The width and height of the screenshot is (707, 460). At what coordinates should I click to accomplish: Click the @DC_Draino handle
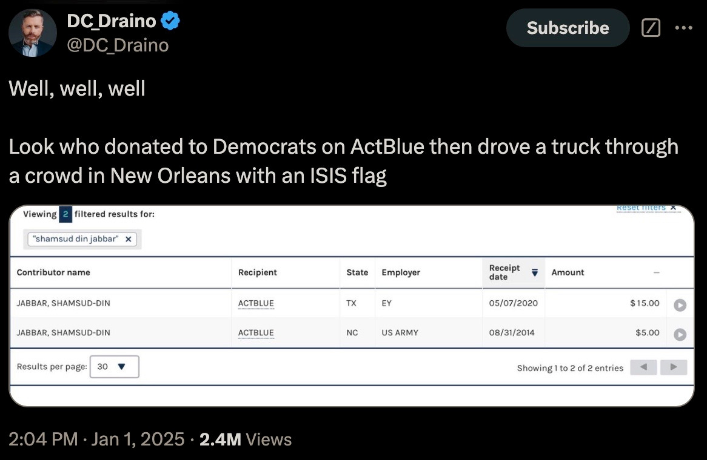pos(118,45)
